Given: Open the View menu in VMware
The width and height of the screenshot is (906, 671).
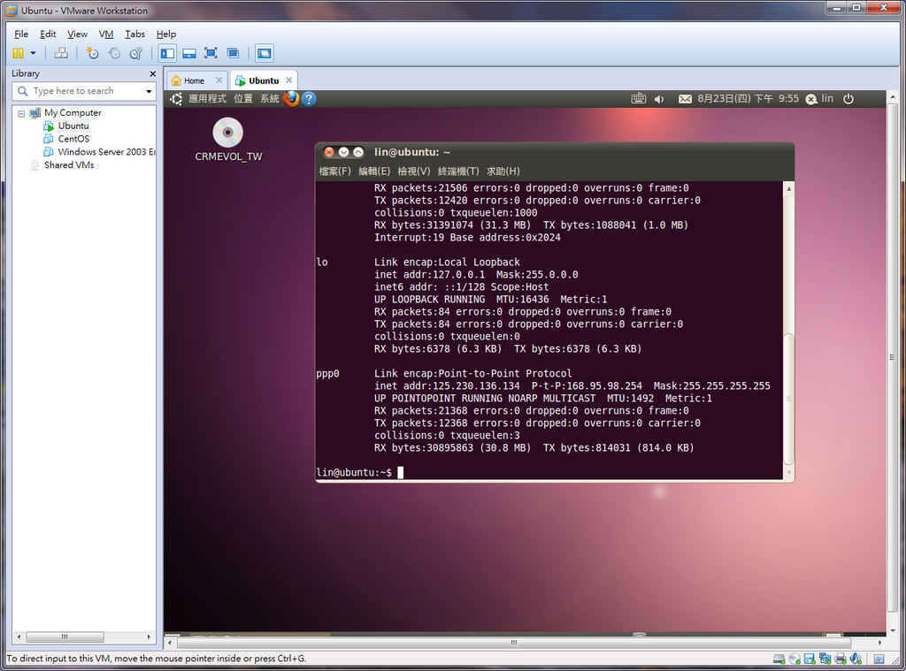Looking at the screenshot, I should (x=77, y=34).
